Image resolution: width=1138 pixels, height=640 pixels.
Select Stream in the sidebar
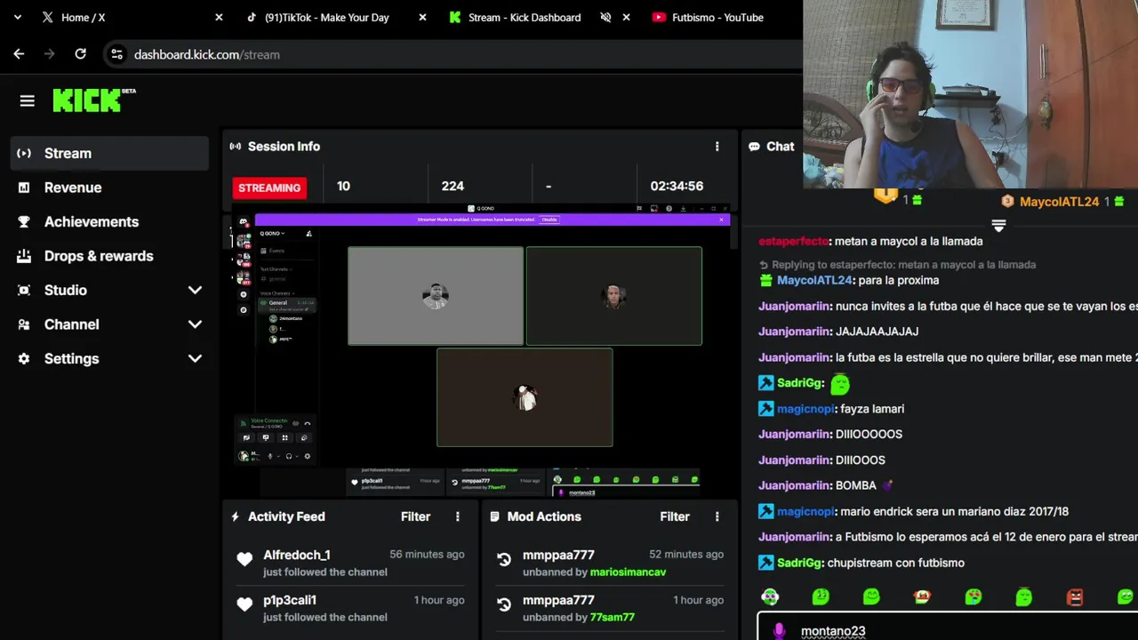click(109, 154)
